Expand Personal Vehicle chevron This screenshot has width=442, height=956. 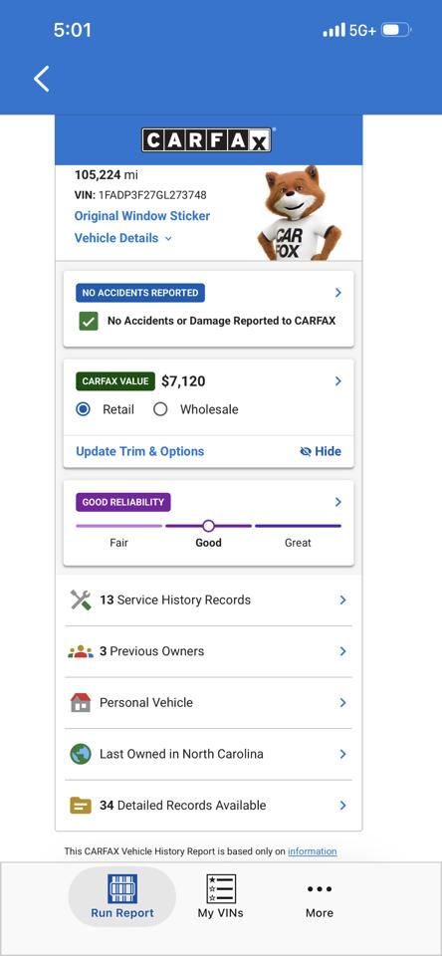tap(342, 702)
